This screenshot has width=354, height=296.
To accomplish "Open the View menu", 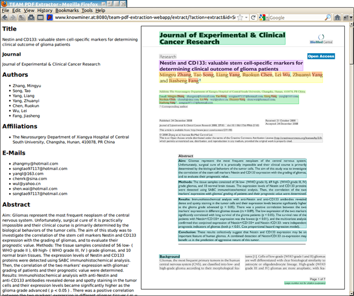I will click(x=29, y=11).
